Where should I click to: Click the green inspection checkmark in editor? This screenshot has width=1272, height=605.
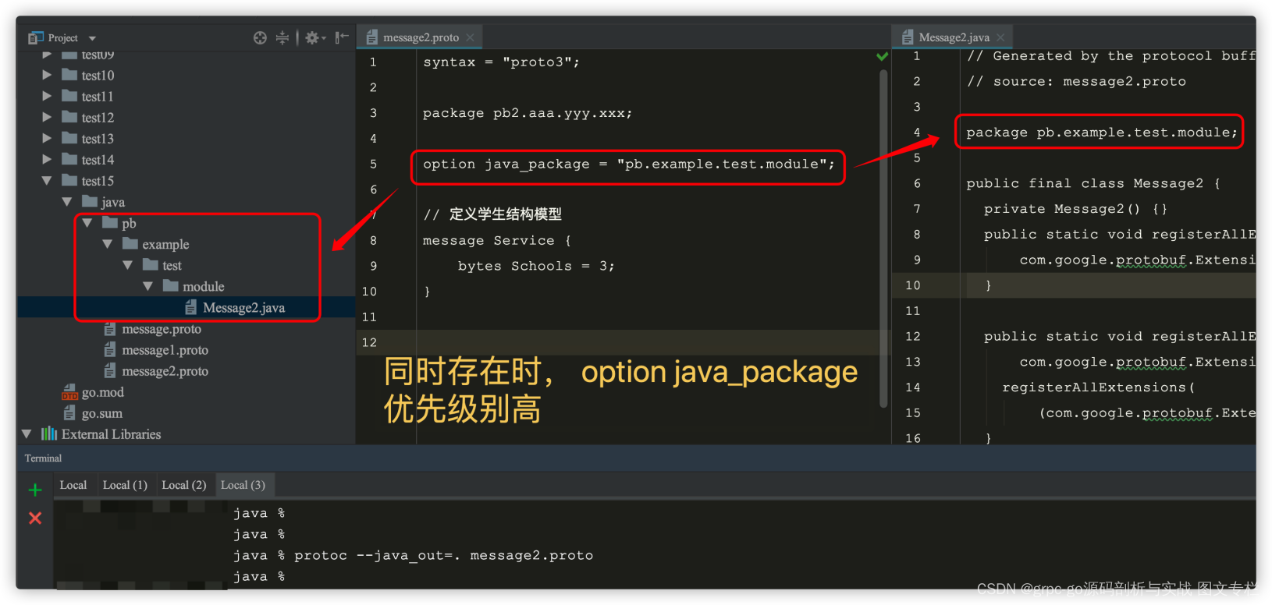[x=882, y=56]
